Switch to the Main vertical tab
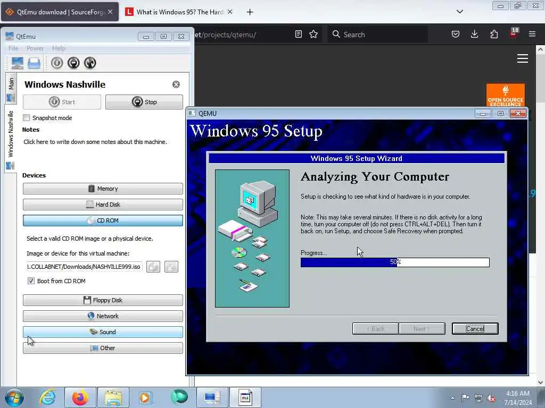The width and height of the screenshot is (545, 408). (x=11, y=89)
